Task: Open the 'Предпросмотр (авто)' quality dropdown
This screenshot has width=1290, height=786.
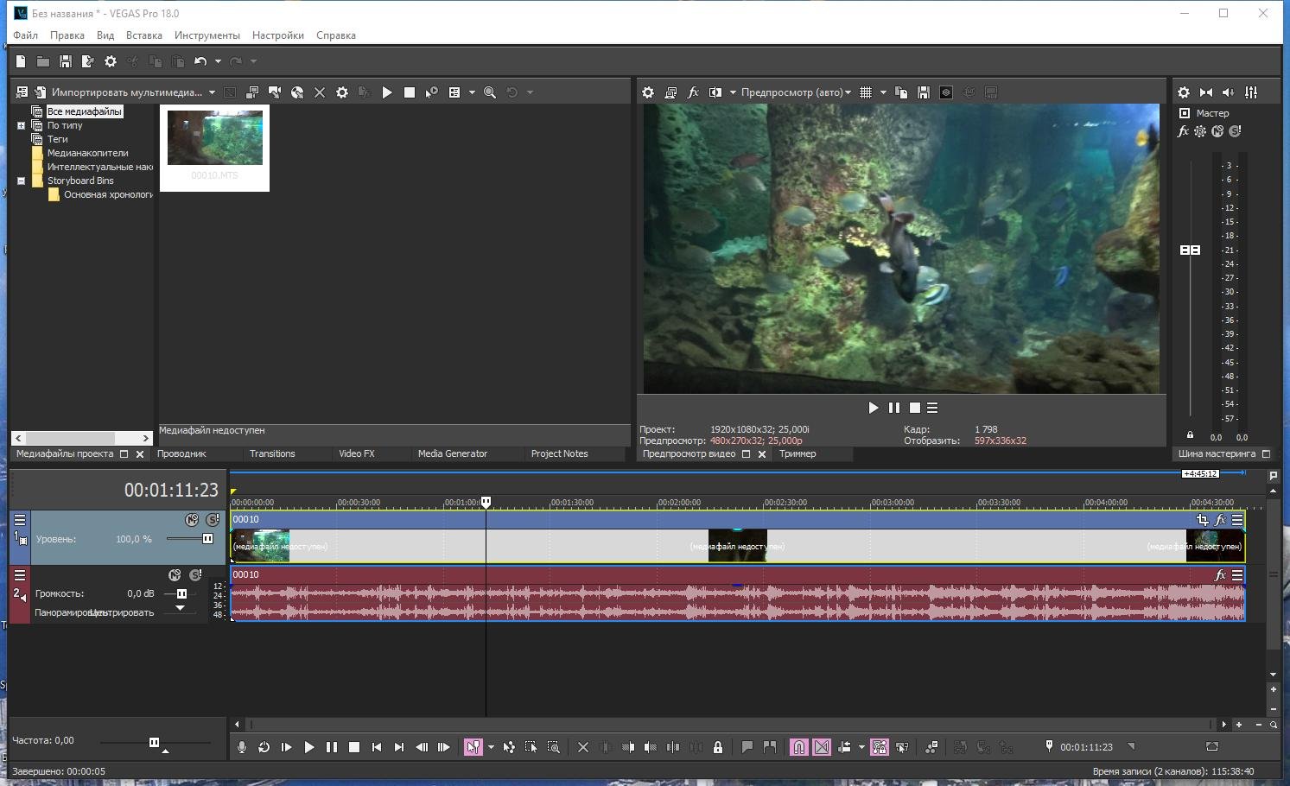Action: click(795, 92)
